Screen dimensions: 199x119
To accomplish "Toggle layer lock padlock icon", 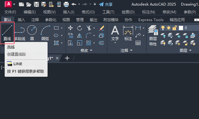I will (175, 28).
